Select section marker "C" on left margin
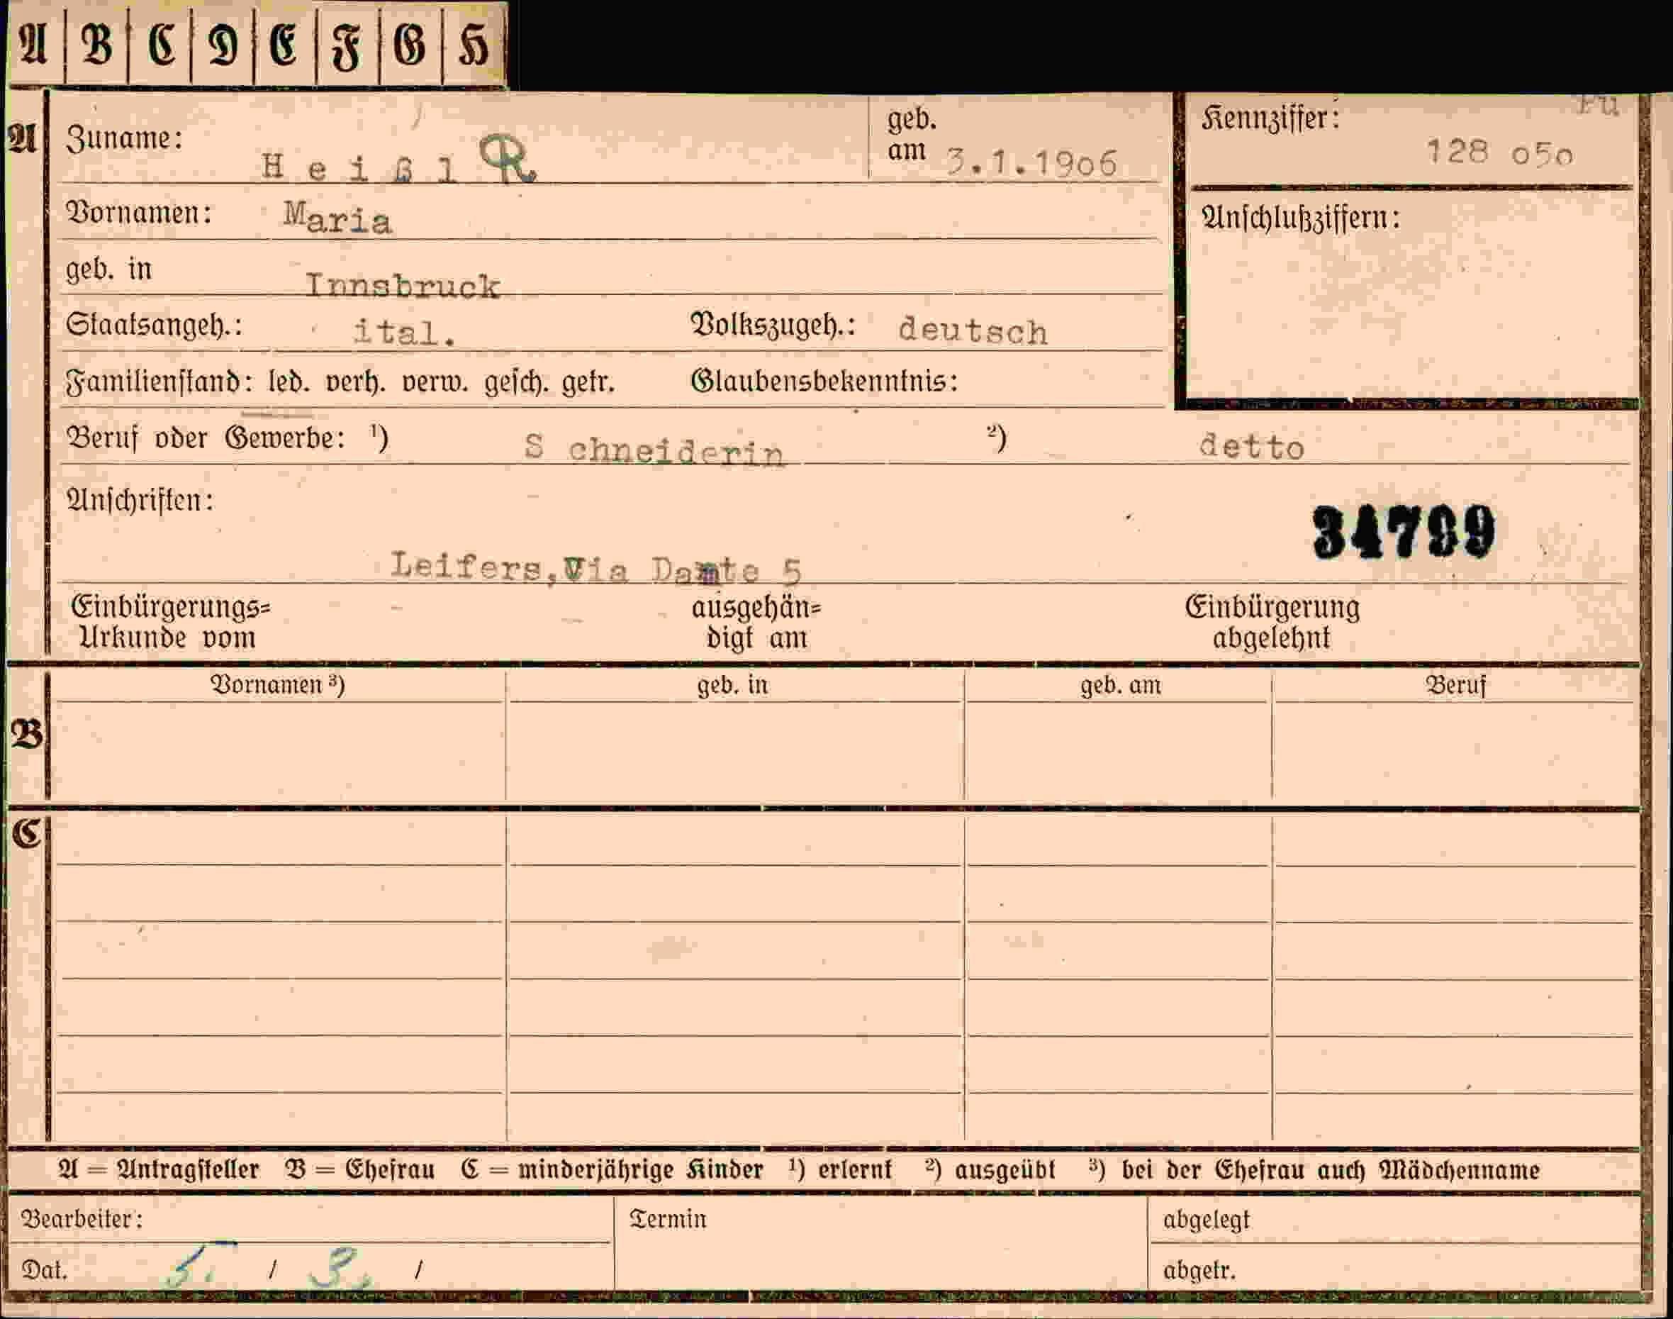 (x=26, y=835)
